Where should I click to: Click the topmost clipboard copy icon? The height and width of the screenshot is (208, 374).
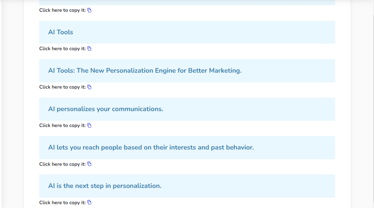coord(89,10)
